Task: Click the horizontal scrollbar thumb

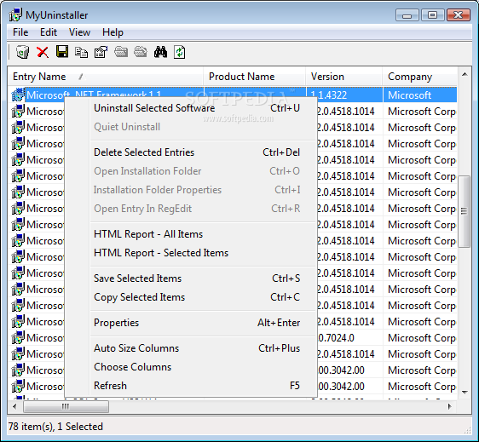Action: coord(66,406)
